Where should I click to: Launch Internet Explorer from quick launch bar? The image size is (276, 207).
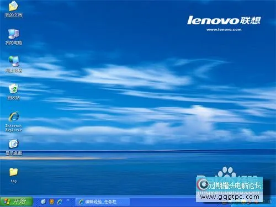coord(60,202)
